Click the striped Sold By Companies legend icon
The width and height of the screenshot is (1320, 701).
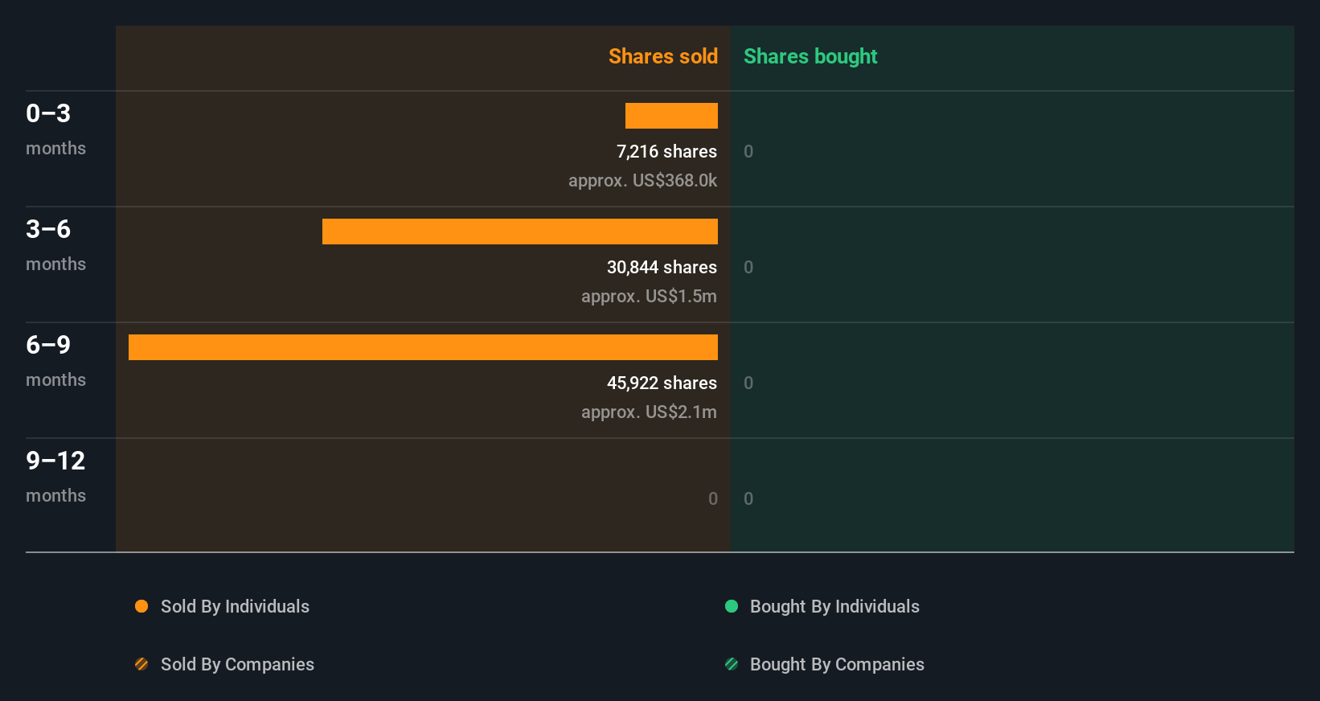coord(141,664)
